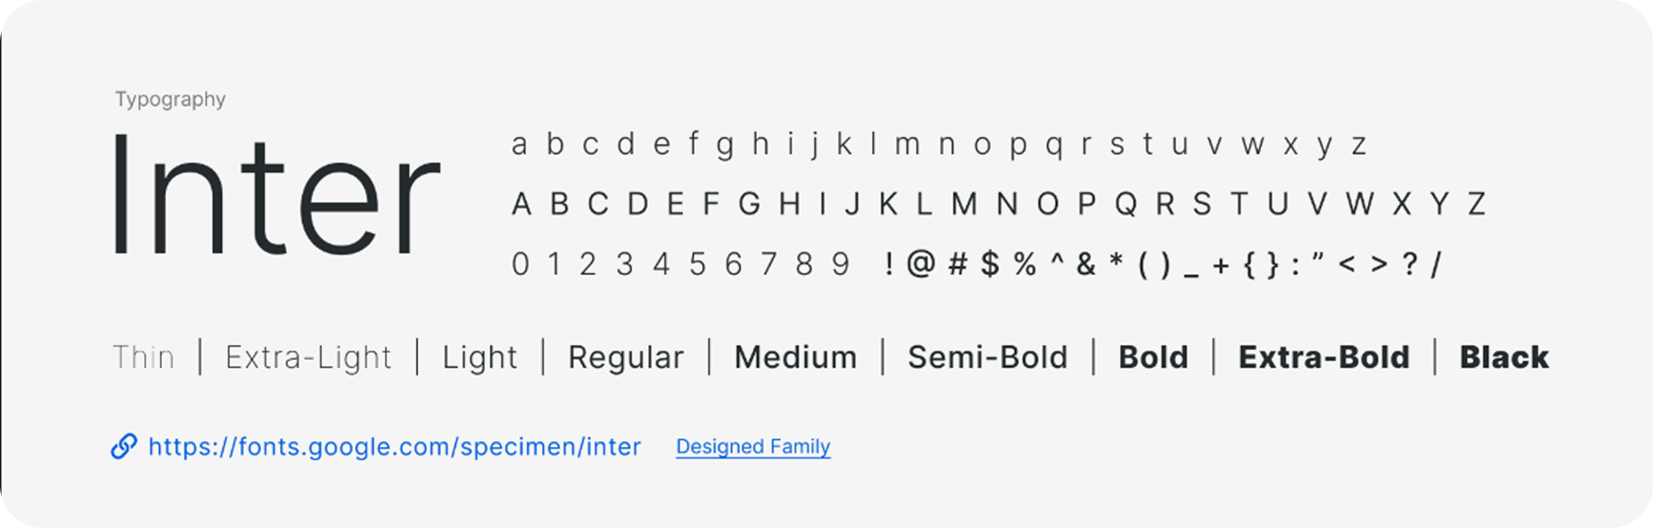Screen dimensions: 1653x528
Task: Click the Bold weight label
Action: tap(1153, 358)
